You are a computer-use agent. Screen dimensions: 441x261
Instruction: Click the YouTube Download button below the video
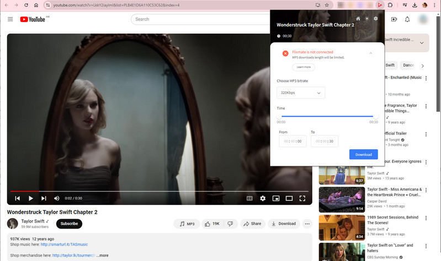pos(284,224)
